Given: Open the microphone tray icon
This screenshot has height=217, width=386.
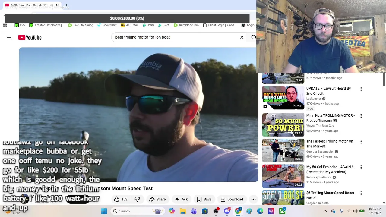Looking at the screenshot, I should click(341, 211).
